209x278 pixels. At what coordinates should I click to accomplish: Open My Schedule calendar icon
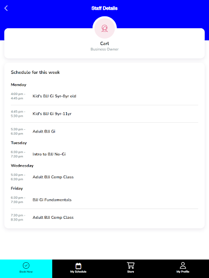[x=78, y=266]
